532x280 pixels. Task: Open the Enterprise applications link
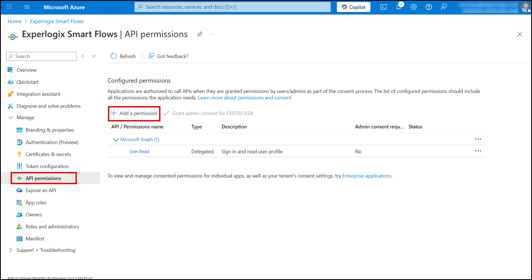pos(367,176)
